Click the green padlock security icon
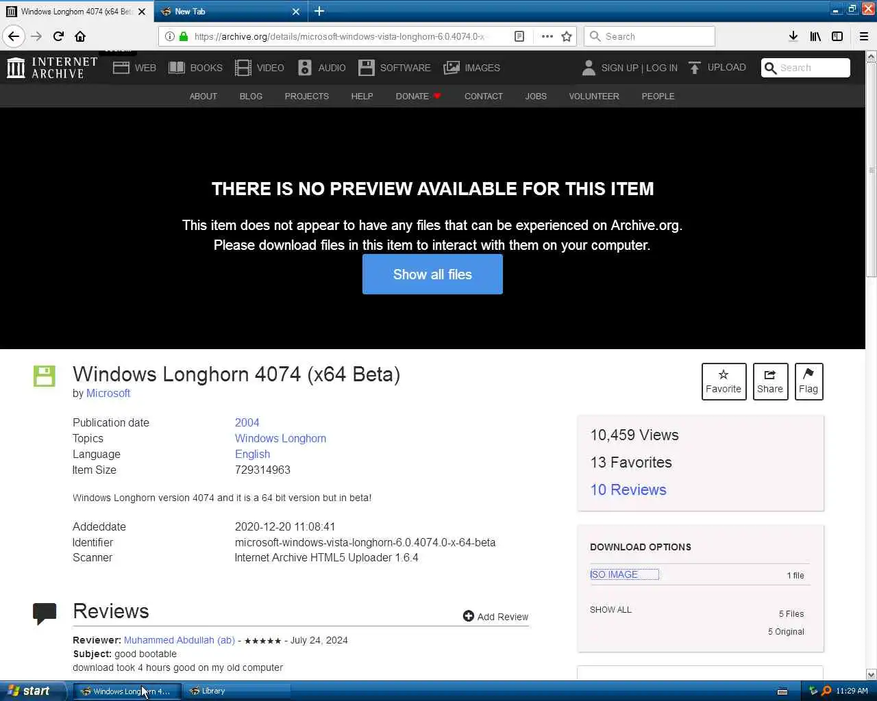Viewport: 877px width, 701px height. click(183, 36)
